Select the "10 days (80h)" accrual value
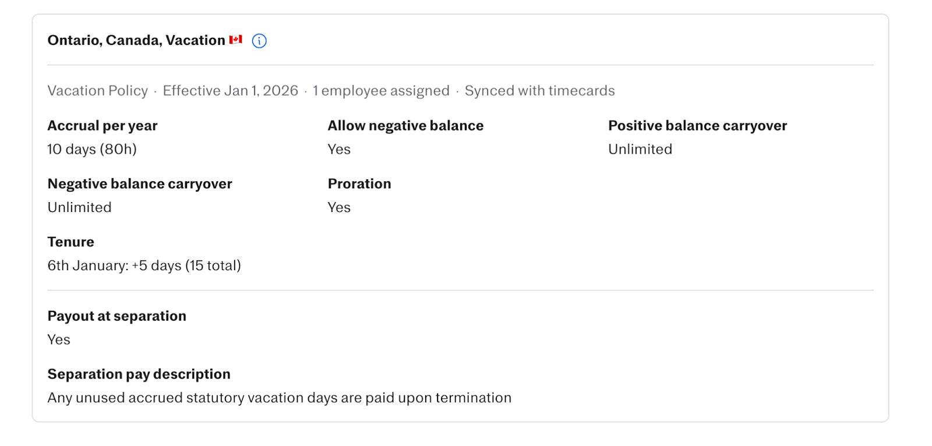 click(x=92, y=150)
